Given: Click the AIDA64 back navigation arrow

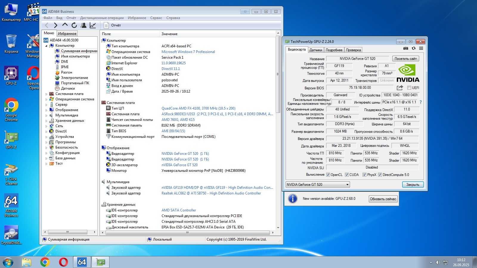Looking at the screenshot, I should pos(47,25).
